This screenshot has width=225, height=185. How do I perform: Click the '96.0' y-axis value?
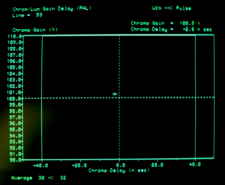(x=15, y=123)
